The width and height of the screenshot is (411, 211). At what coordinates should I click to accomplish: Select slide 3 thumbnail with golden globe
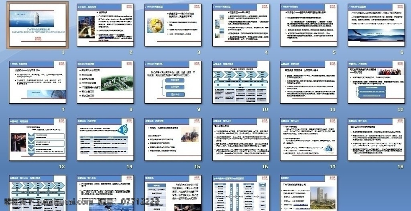[173, 25]
